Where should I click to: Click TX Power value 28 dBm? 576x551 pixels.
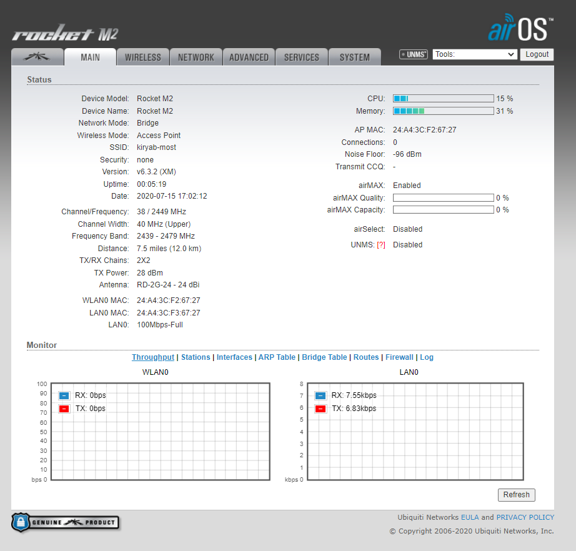coord(150,272)
